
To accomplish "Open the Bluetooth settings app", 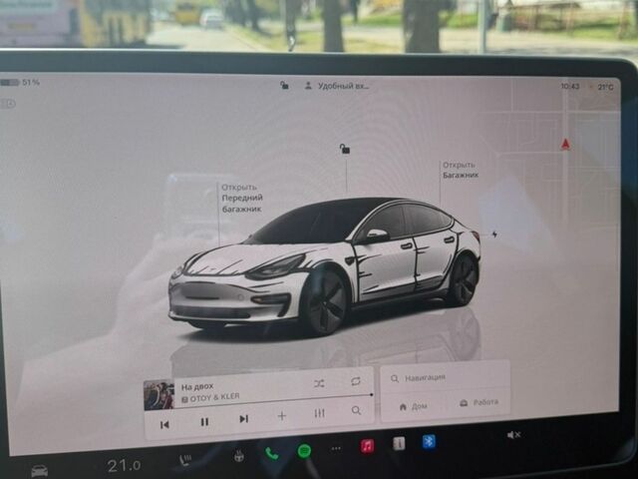I will tap(429, 441).
